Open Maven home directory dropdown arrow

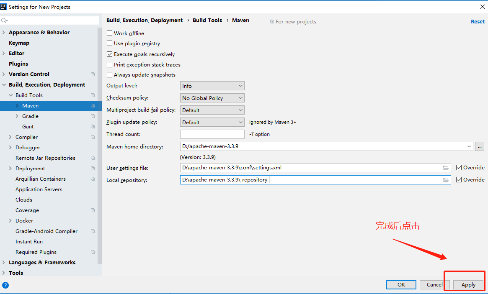pos(469,146)
